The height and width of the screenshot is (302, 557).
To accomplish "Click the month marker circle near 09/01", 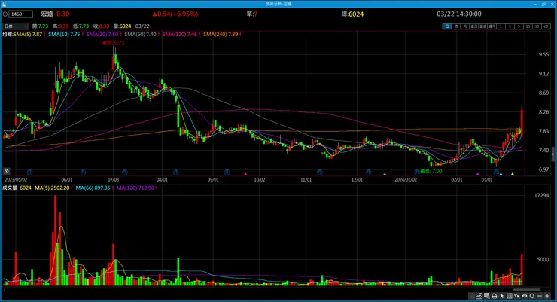I will pos(227,172).
